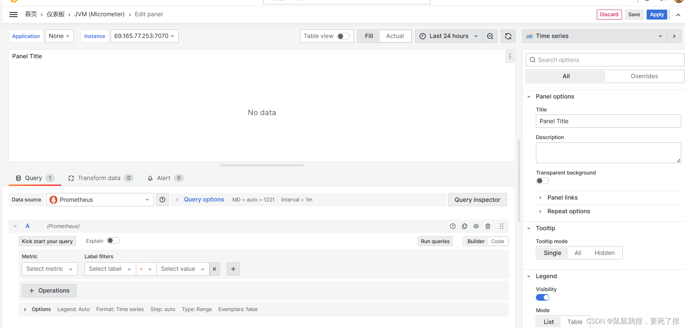
Task: Open the Instance 69.165.77.253:7070 dropdown
Action: tap(144, 36)
